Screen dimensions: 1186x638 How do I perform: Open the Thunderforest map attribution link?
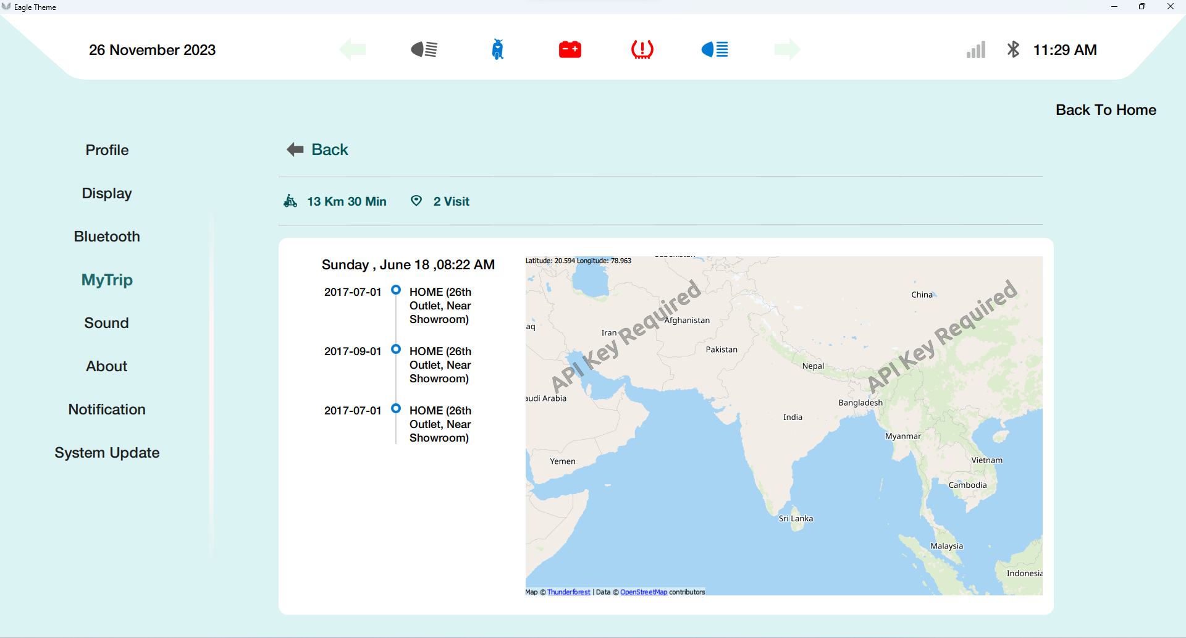coord(569,592)
